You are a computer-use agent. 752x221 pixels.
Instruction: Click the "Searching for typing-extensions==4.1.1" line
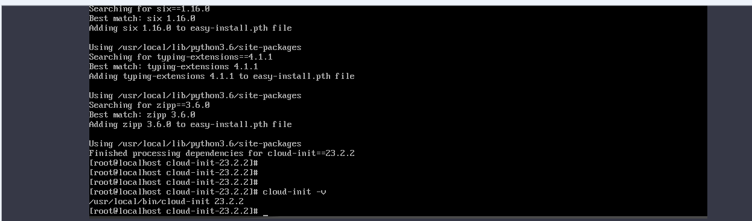[x=180, y=57]
